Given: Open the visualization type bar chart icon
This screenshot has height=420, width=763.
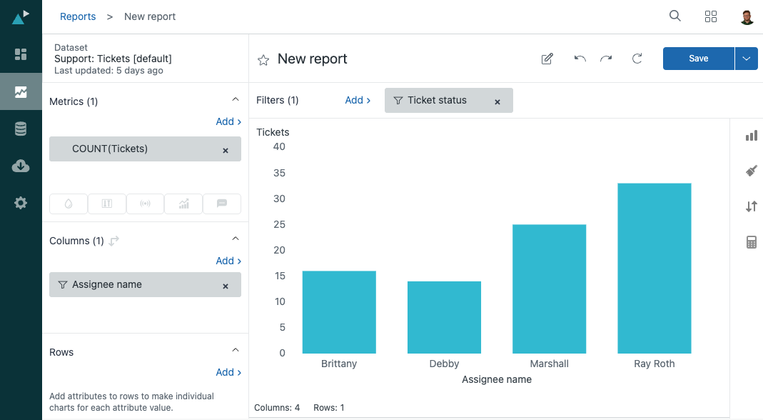Looking at the screenshot, I should point(751,136).
